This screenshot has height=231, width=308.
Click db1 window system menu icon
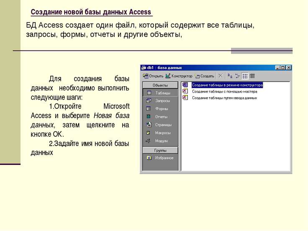(x=144, y=68)
